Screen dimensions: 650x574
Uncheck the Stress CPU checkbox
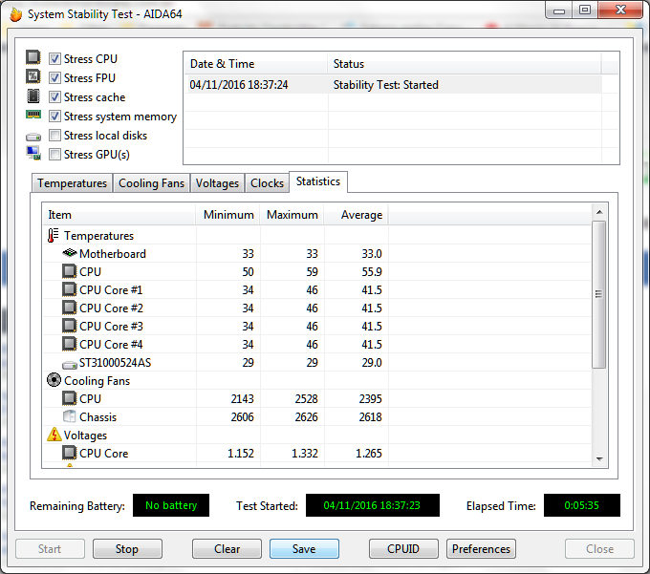54,59
